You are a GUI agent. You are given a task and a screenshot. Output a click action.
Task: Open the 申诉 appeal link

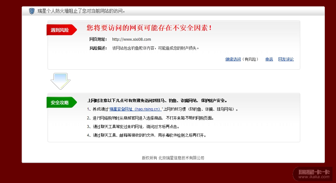coord(269,59)
